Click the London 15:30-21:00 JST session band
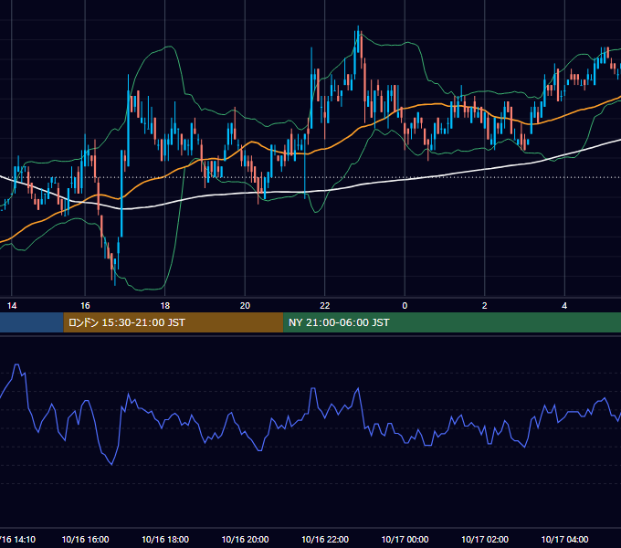 [x=174, y=322]
